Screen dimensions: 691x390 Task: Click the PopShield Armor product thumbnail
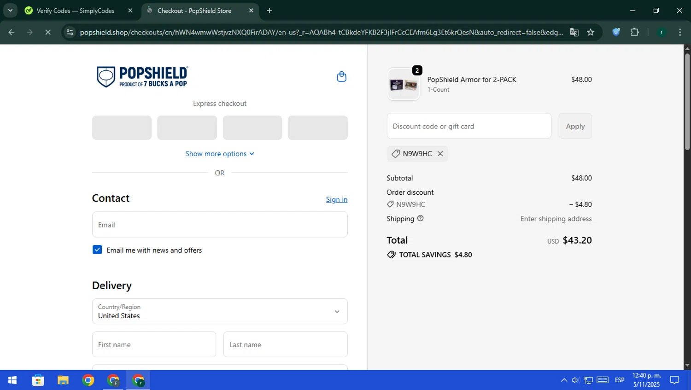click(x=404, y=84)
